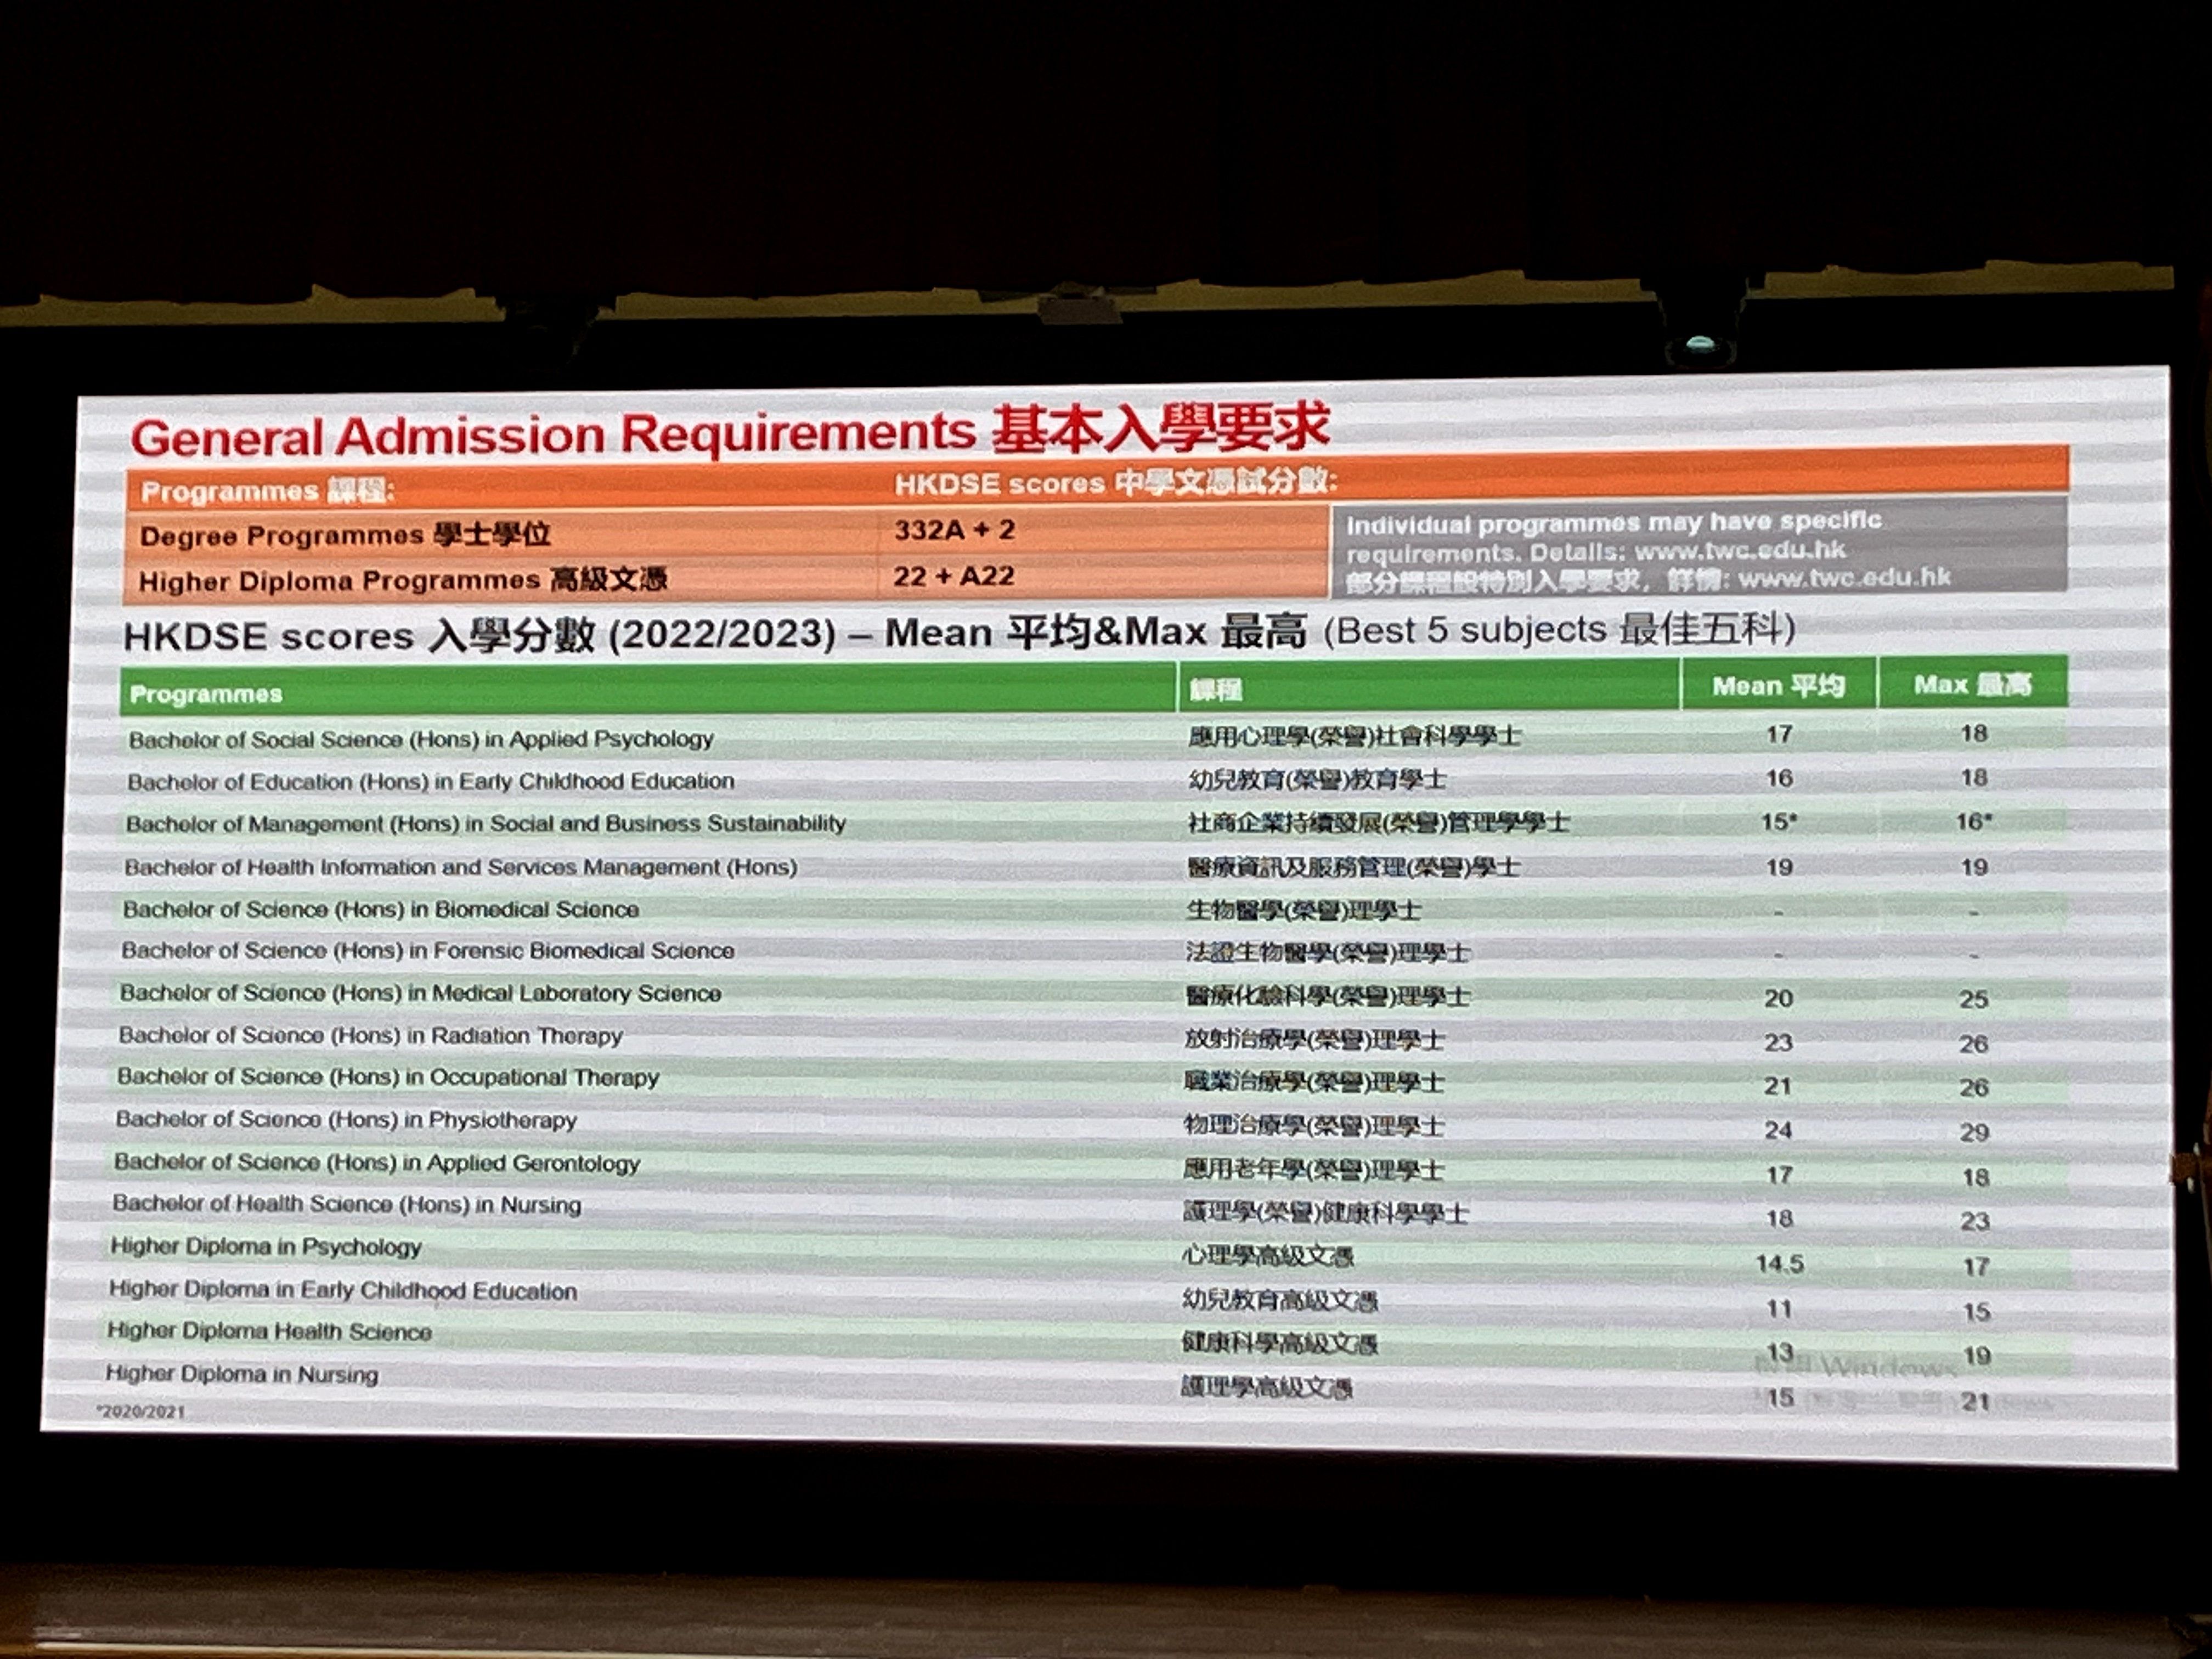Select the "Degree Programmes 學士學位" row label
The image size is (2212, 1659).
pyautogui.click(x=345, y=535)
